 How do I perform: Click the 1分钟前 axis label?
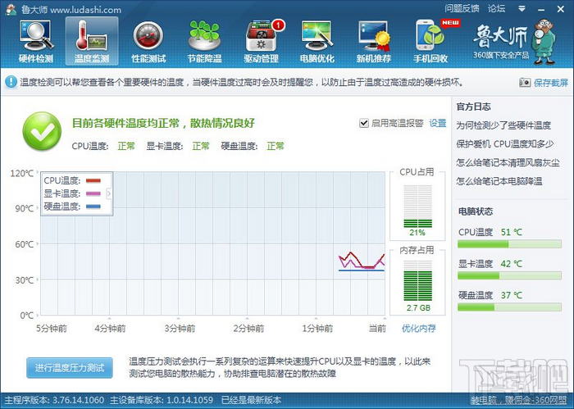(x=317, y=328)
